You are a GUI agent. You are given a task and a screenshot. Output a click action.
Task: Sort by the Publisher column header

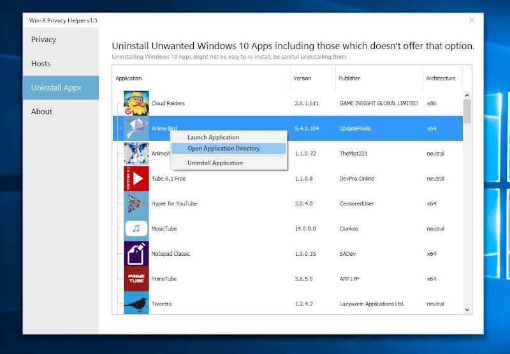(379, 78)
